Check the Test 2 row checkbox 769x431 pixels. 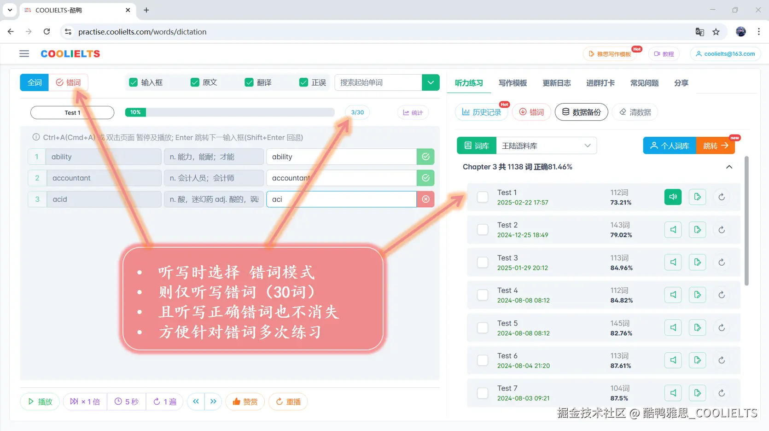click(483, 229)
